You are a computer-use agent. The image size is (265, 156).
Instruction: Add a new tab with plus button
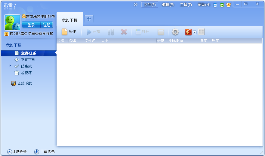coord(89,19)
